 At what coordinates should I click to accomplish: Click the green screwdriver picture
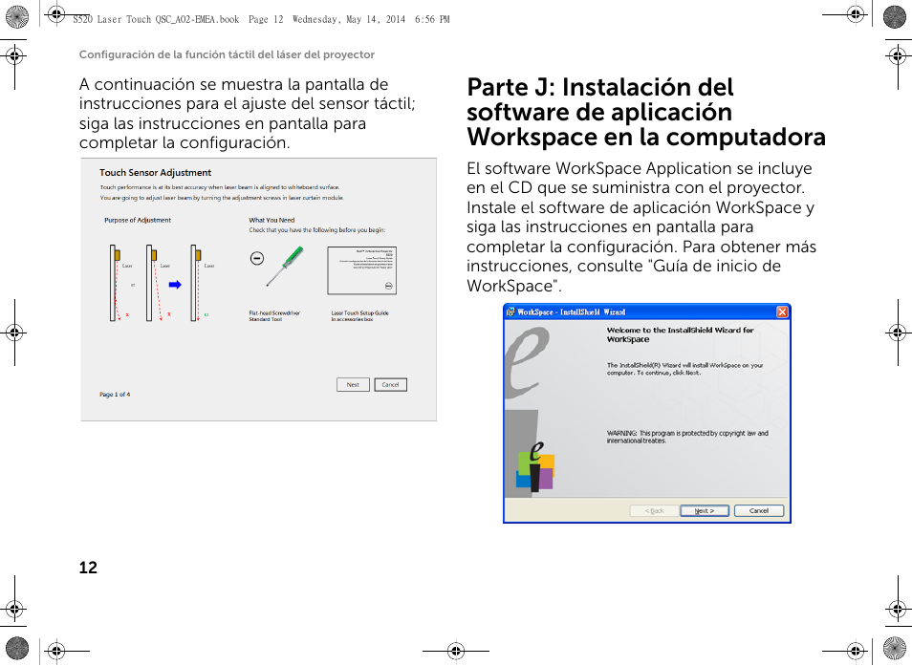[285, 267]
